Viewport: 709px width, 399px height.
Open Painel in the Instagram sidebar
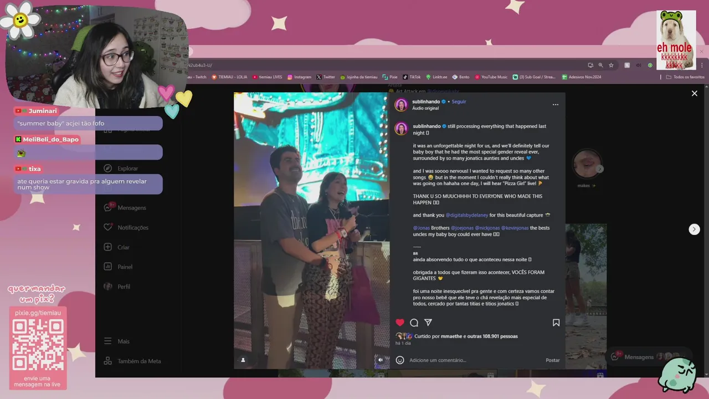pyautogui.click(x=118, y=267)
